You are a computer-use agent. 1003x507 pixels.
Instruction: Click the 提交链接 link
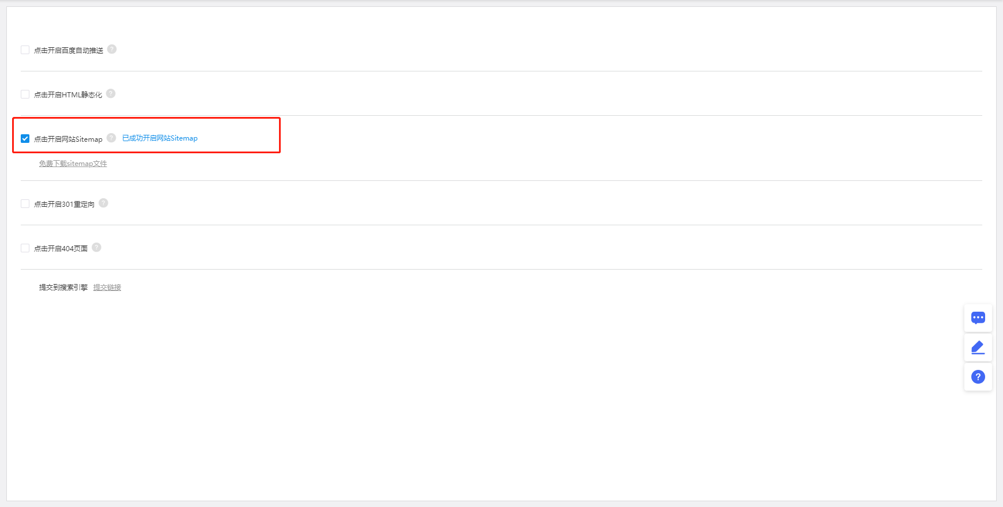coord(107,287)
